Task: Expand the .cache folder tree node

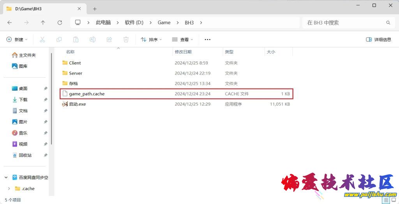Action: pos(9,188)
